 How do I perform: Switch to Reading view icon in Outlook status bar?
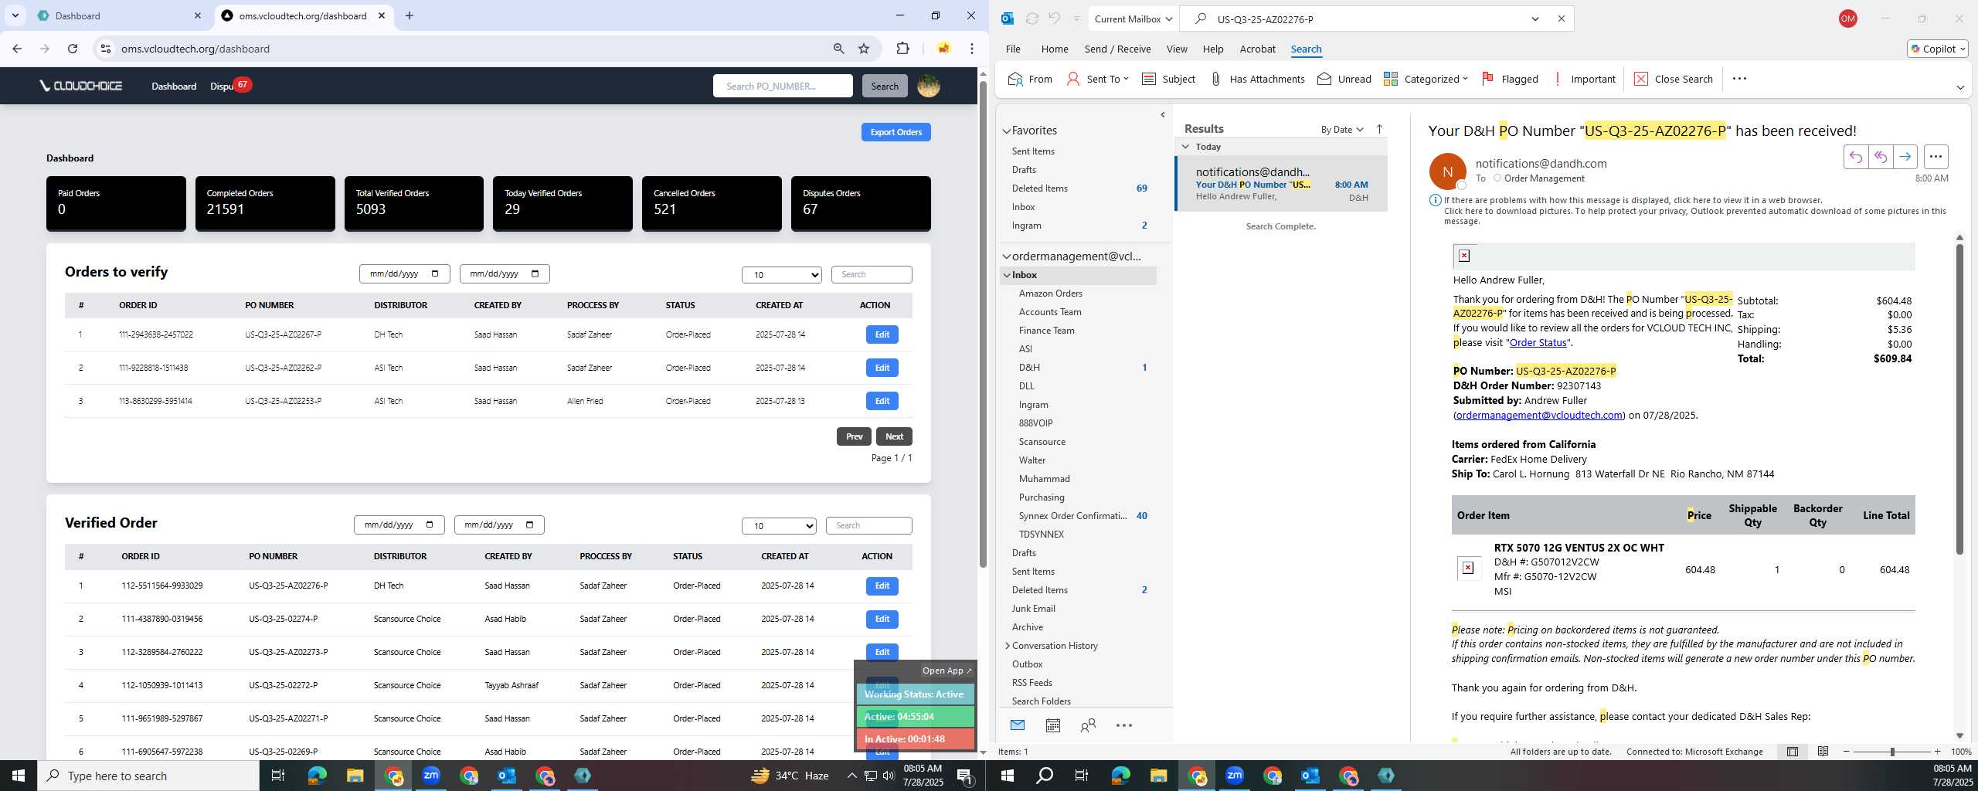[1823, 752]
